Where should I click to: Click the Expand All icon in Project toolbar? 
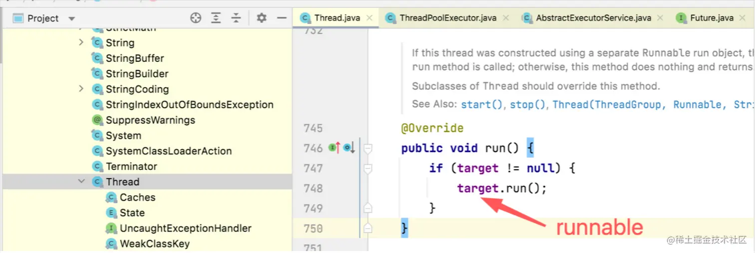pos(216,18)
